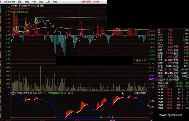Switch to the 分时MACD view

28,5
